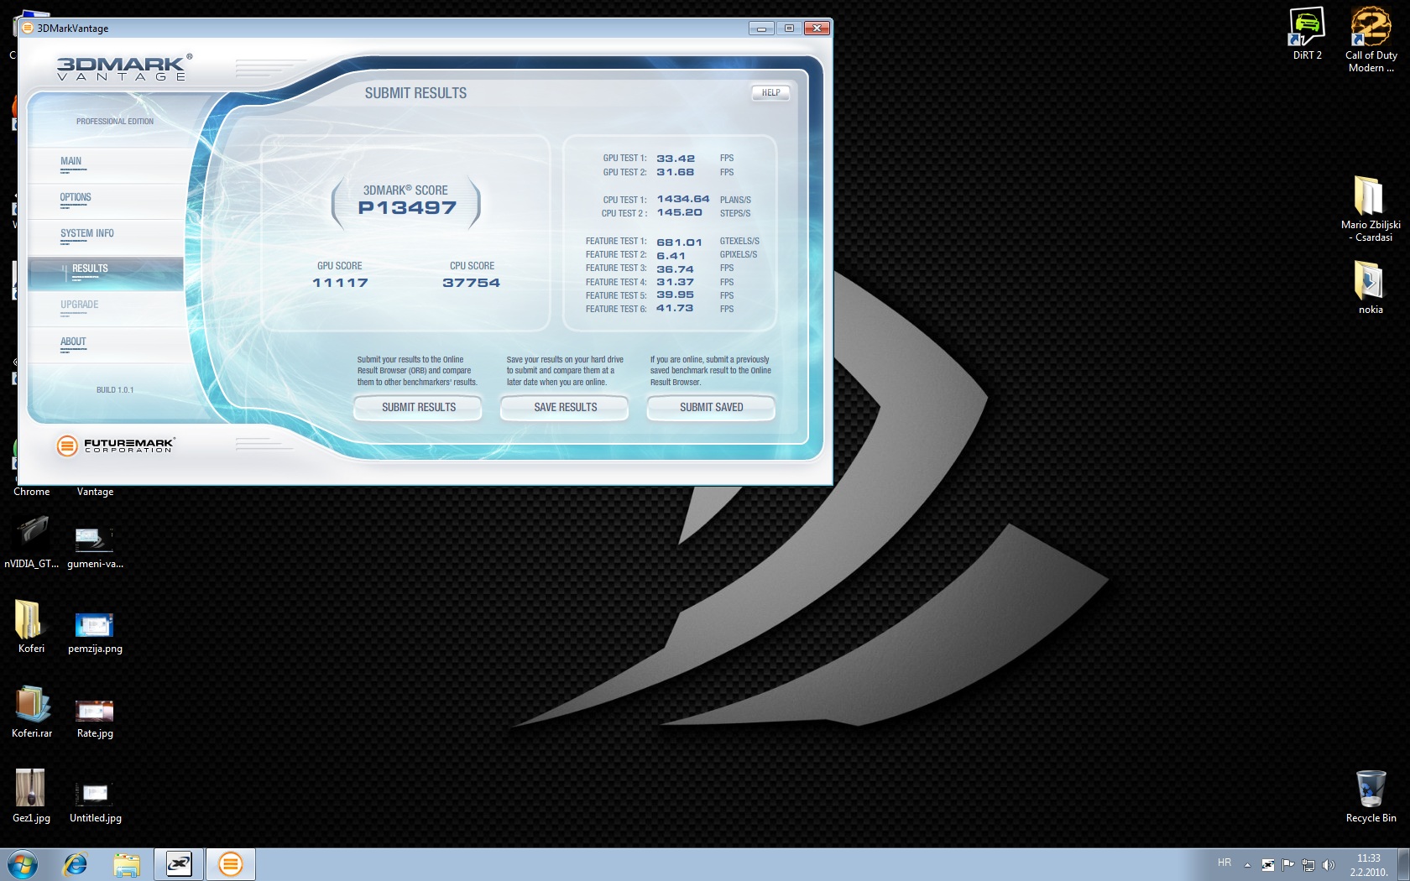Select the Gez1.jpg file icon

(31, 796)
